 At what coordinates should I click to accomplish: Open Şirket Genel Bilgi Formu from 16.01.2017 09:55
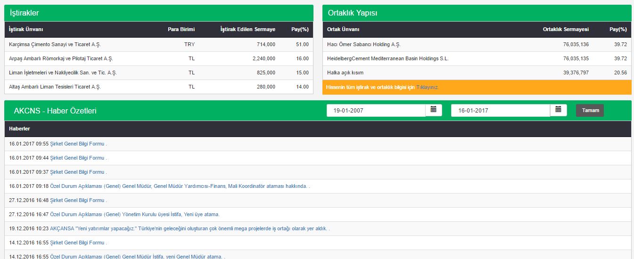click(77, 144)
